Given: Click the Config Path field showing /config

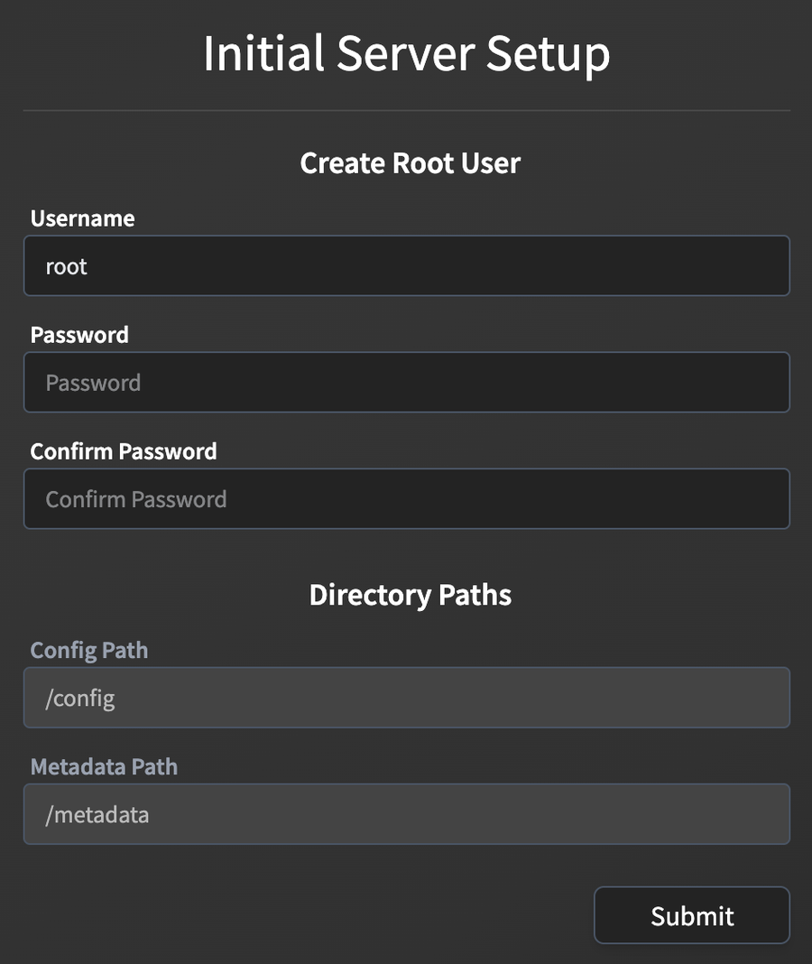Looking at the screenshot, I should [x=406, y=697].
